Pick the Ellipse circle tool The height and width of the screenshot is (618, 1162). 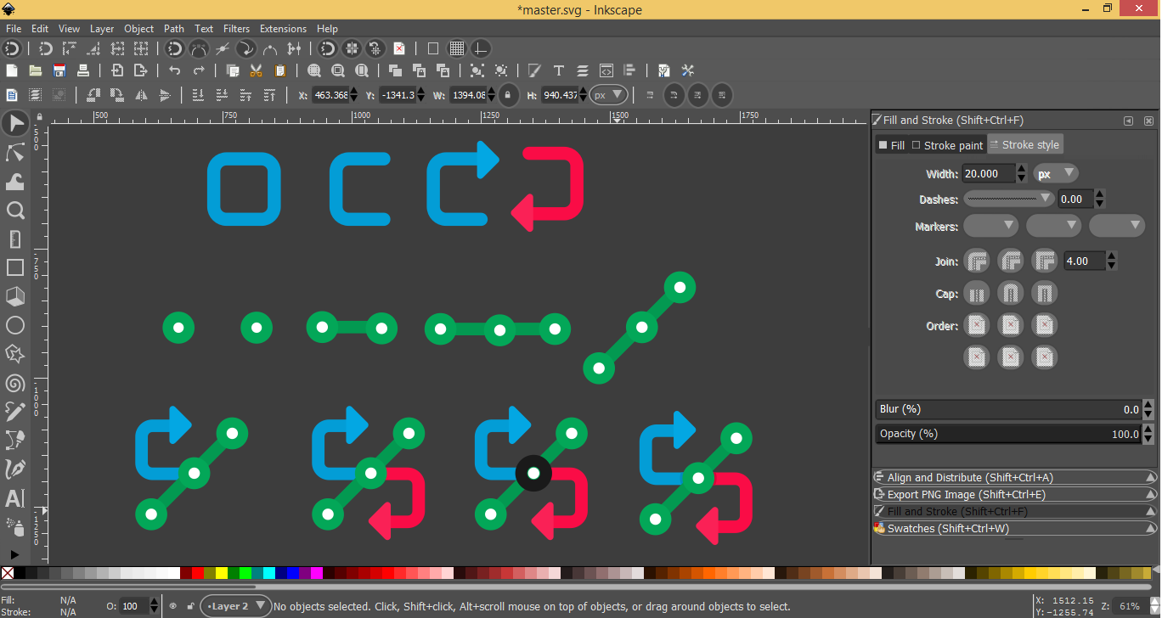(14, 325)
